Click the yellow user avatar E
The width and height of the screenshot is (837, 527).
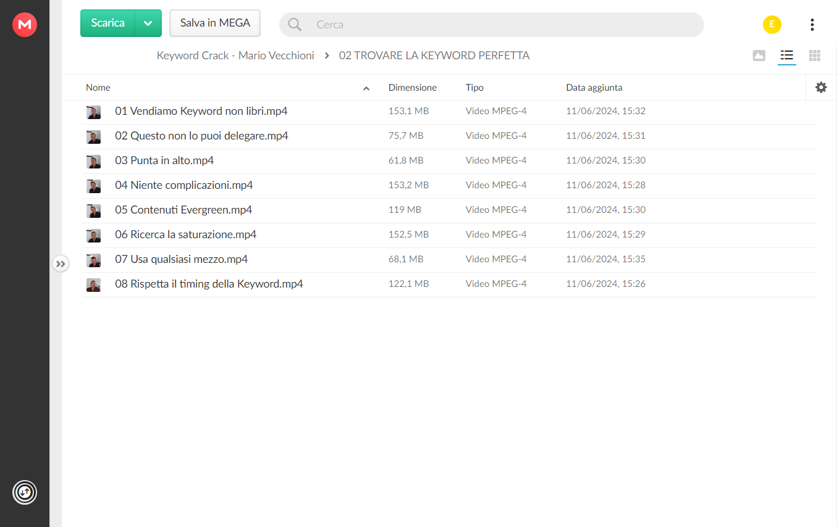772,25
